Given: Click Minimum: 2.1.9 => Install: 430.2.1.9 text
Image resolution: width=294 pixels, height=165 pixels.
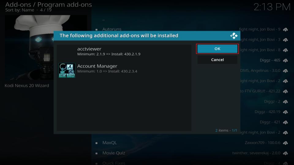Looking at the screenshot, I should (109, 54).
